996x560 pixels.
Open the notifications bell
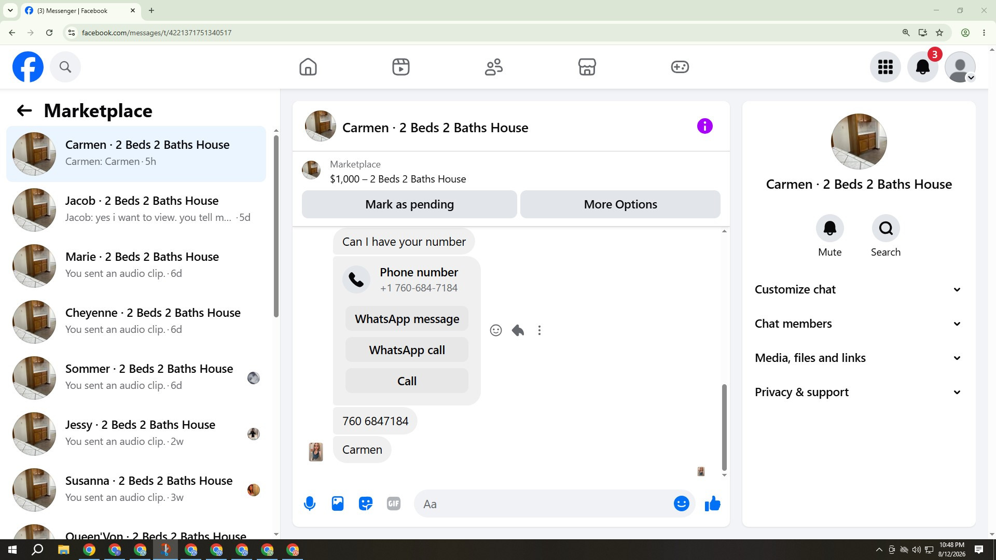pyautogui.click(x=923, y=67)
